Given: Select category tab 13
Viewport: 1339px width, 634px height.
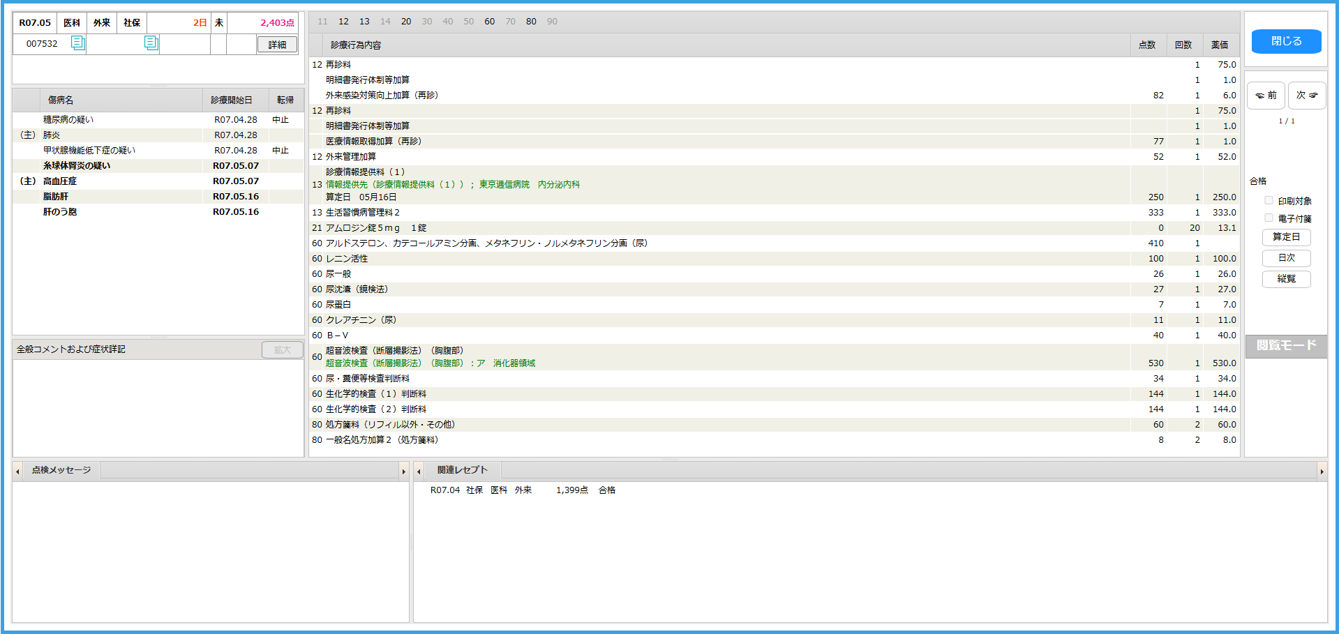Looking at the screenshot, I should click(x=364, y=22).
